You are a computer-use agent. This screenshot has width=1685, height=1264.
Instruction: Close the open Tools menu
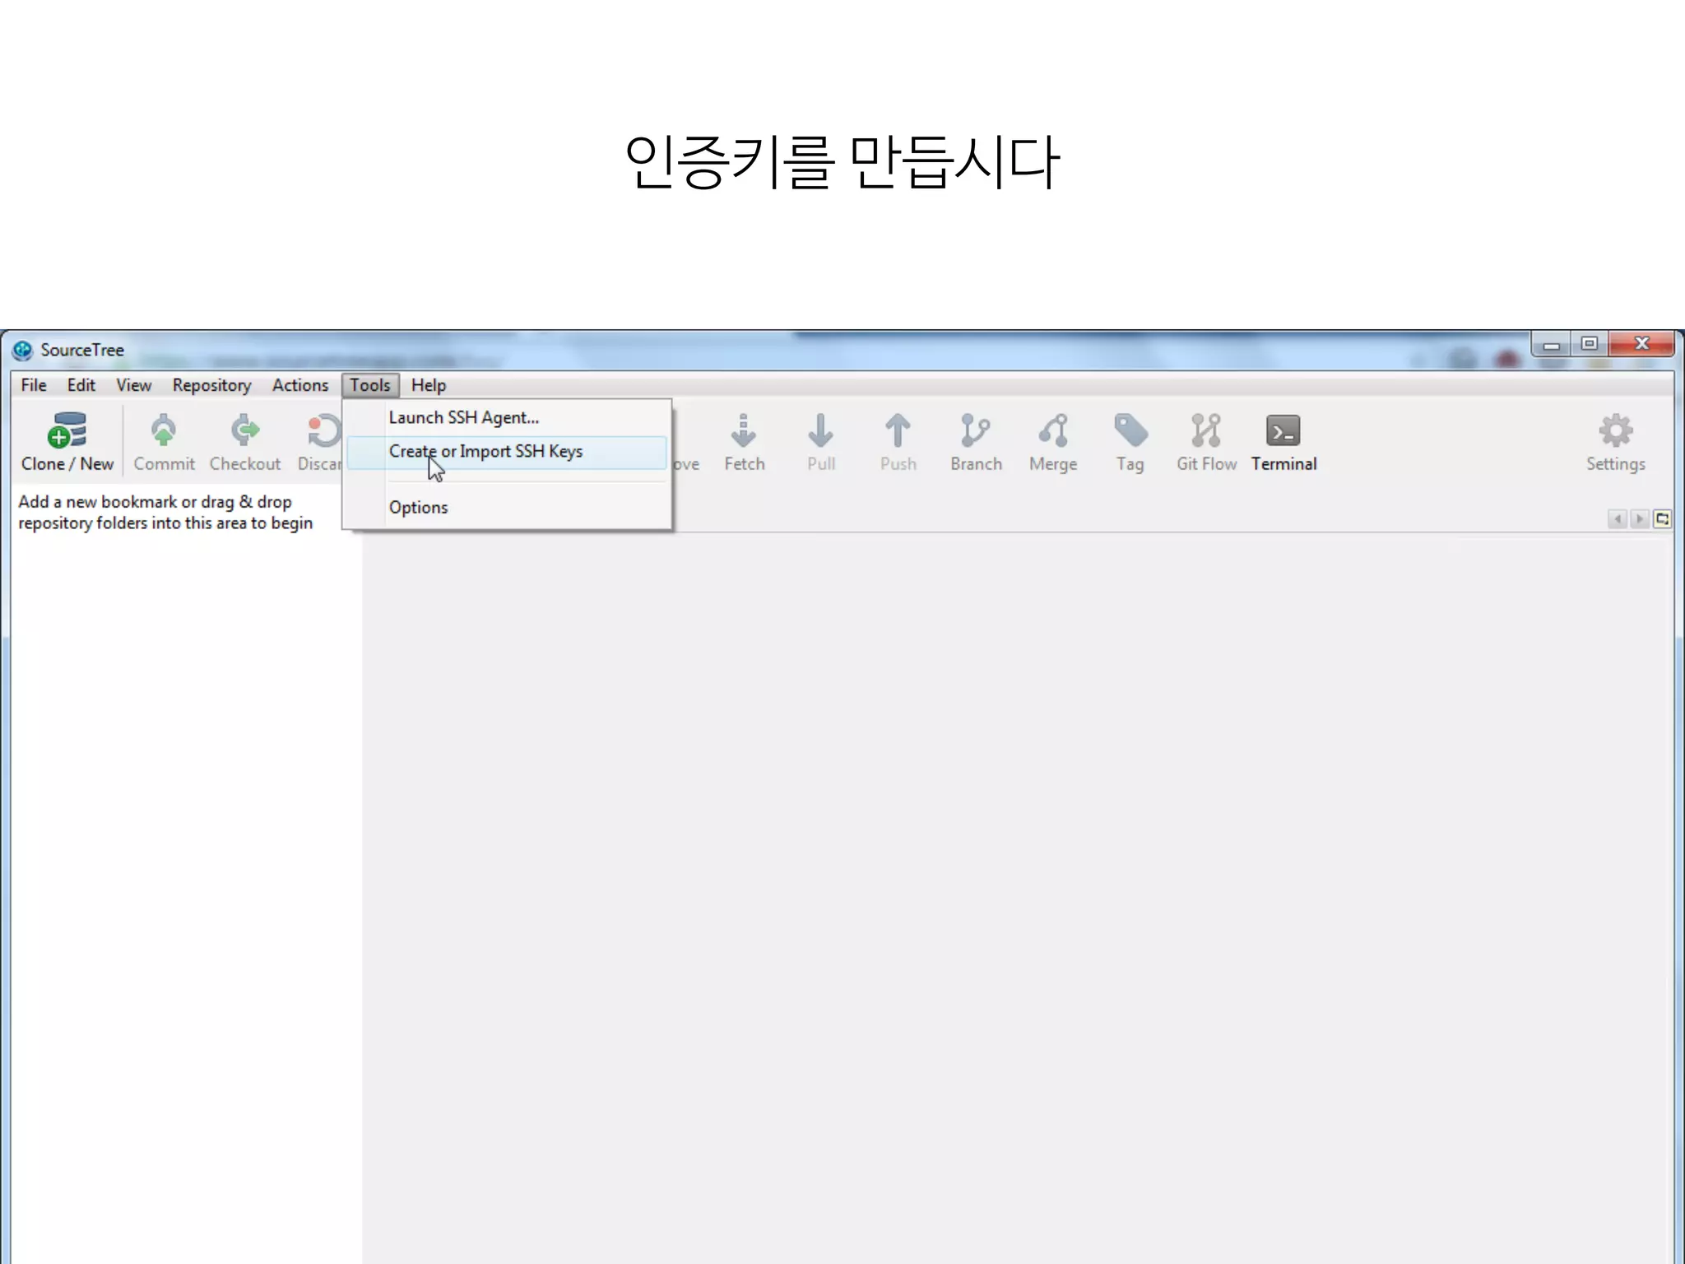coord(370,385)
